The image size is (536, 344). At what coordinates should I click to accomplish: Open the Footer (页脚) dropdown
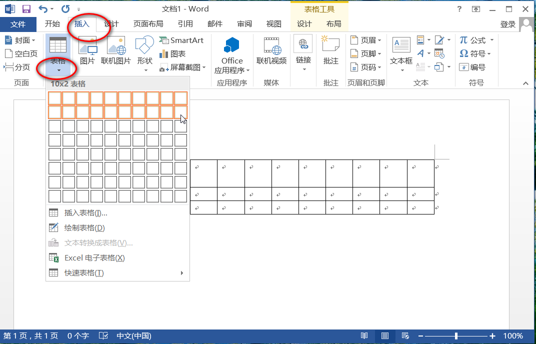pos(379,53)
